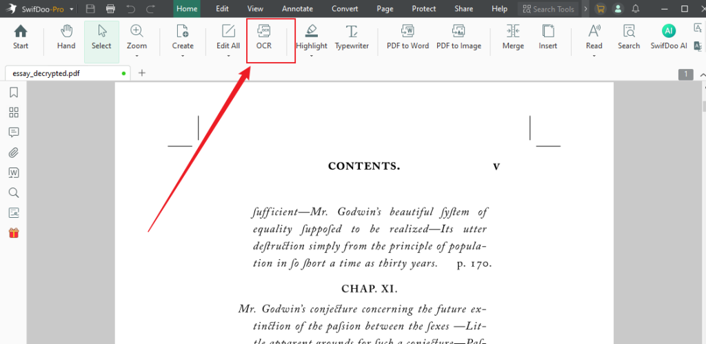Add a new tab with plus button
Screen dimensions: 706x344
coord(142,73)
